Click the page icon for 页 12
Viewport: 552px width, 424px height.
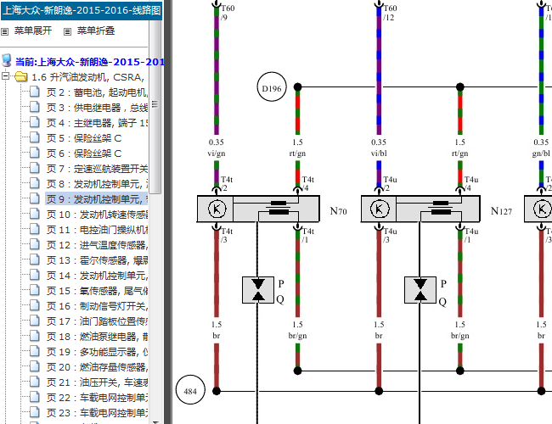[x=35, y=244]
